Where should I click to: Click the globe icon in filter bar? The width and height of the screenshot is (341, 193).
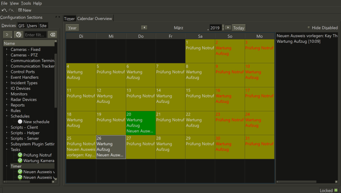pyautogui.click(x=18, y=35)
